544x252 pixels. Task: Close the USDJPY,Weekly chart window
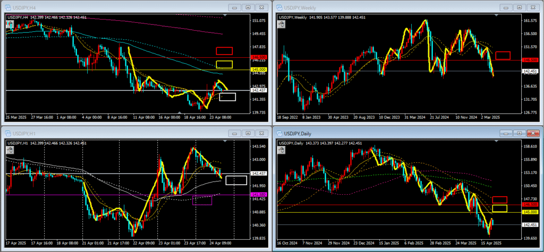(533, 7)
